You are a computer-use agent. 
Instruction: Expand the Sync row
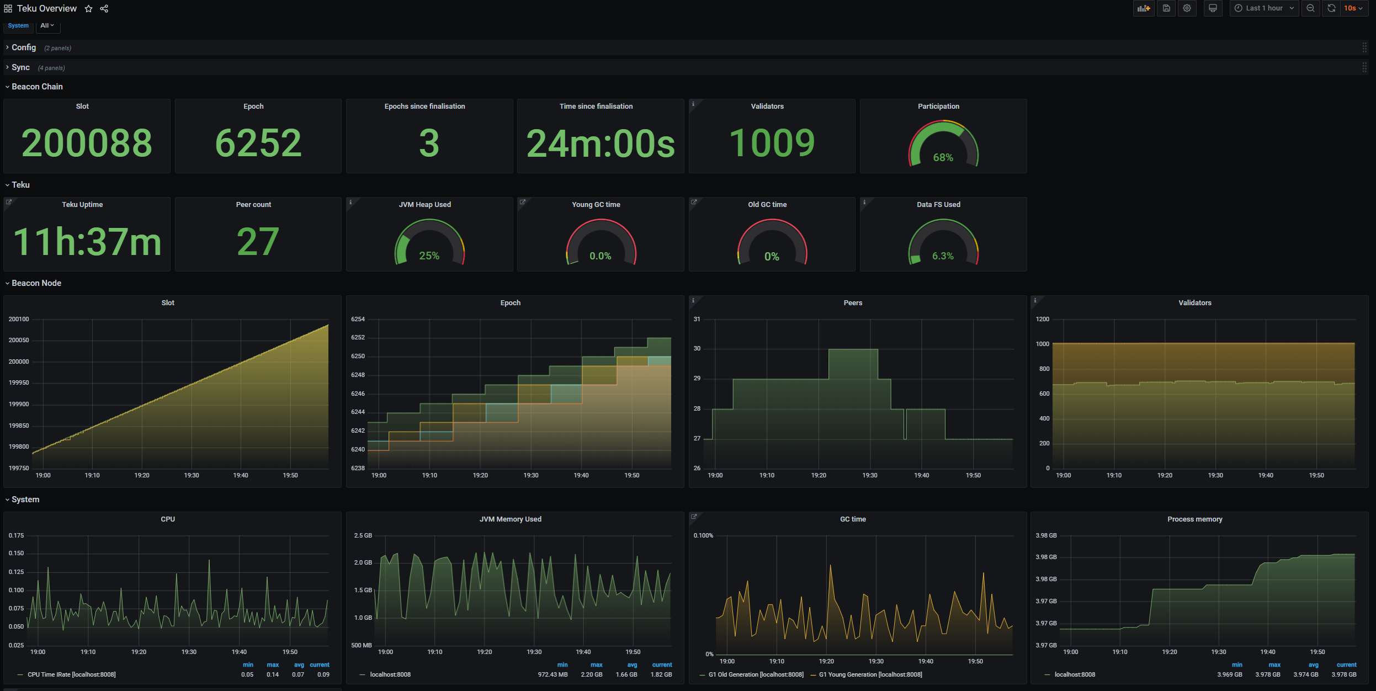click(x=20, y=67)
